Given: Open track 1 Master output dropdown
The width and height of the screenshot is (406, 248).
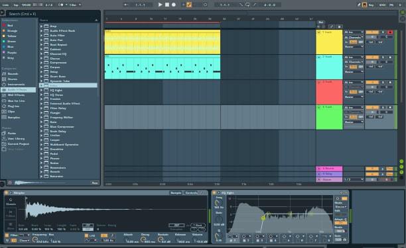Looking at the screenshot, I should point(354,47).
